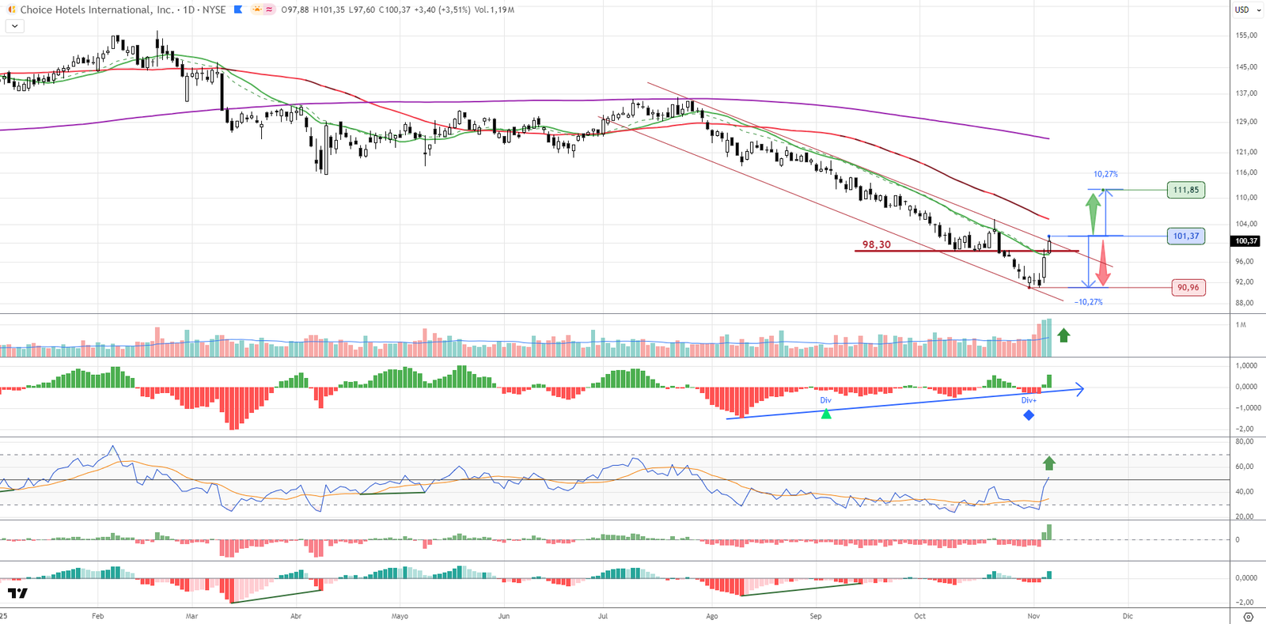Select the blue Div+ diamond marker
Viewport: 1266px width, 624px height.
coord(1029,414)
